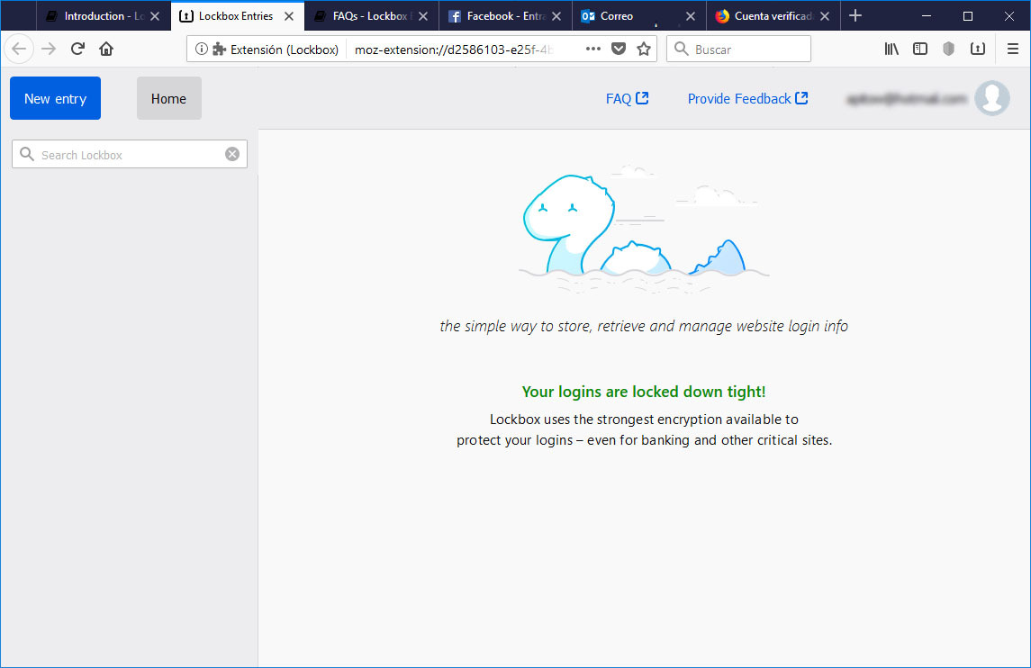Toggle the sidebars icon

pos(920,49)
